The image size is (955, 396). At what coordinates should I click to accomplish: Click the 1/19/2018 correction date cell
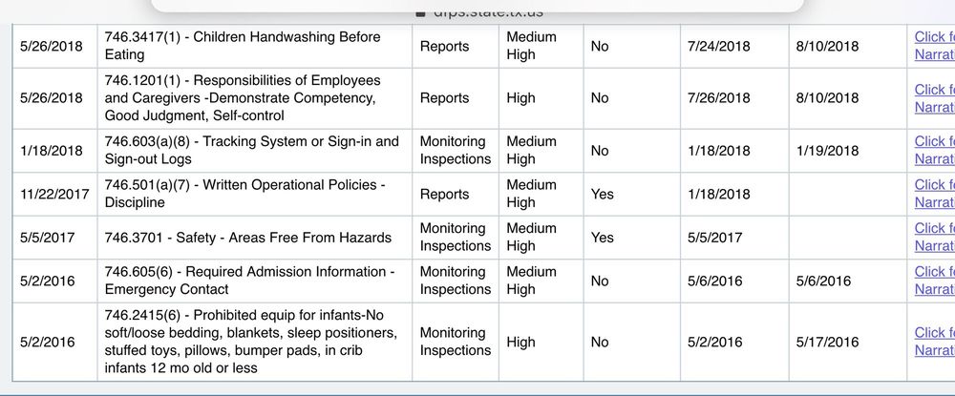click(x=827, y=151)
